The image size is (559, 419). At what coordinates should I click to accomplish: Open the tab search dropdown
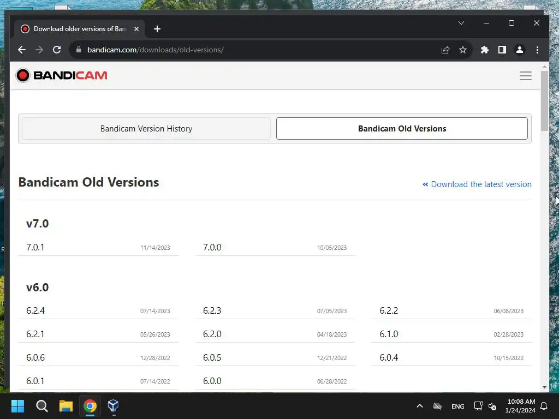tap(461, 23)
